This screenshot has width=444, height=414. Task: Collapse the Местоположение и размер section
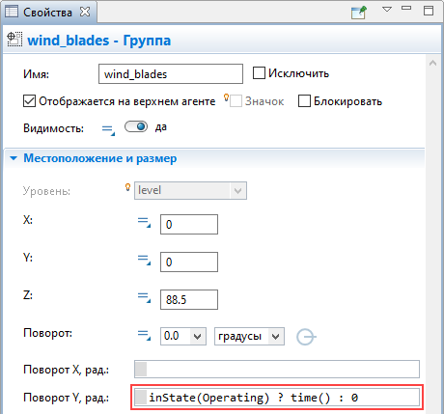14,158
